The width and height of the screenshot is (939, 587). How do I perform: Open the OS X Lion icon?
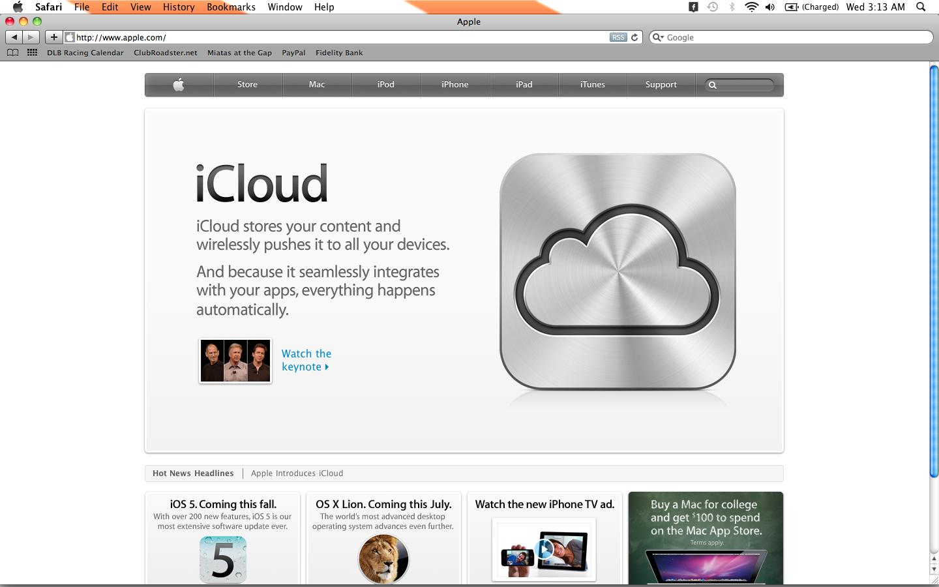[383, 559]
